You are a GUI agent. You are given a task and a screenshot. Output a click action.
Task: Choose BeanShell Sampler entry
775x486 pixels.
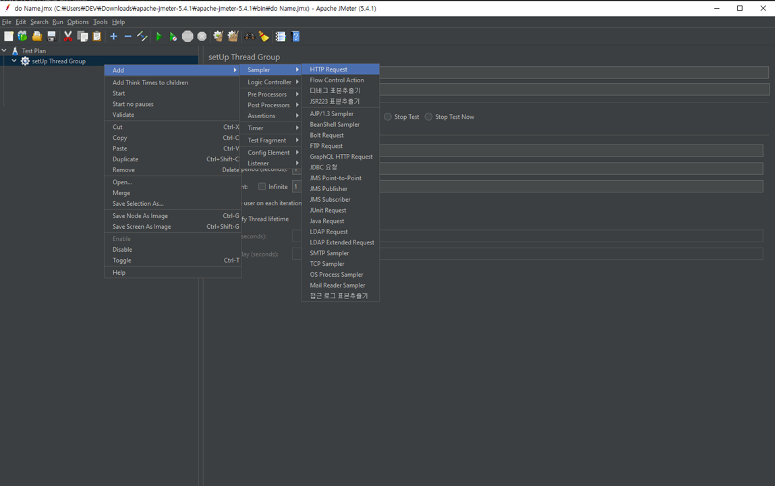click(x=341, y=125)
